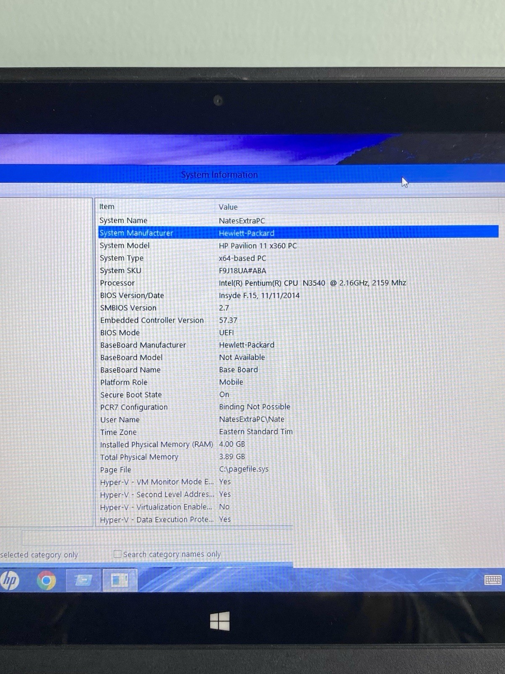Select the Time Zone row
This screenshot has height=674, width=505.
[196, 432]
